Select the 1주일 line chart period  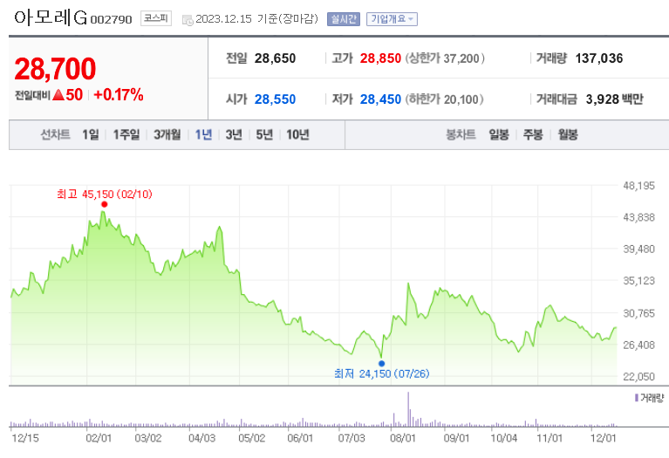pyautogui.click(x=126, y=135)
